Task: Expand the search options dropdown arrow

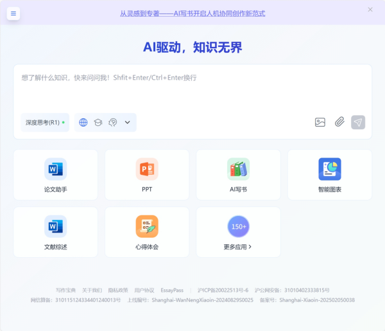Action: click(x=127, y=122)
